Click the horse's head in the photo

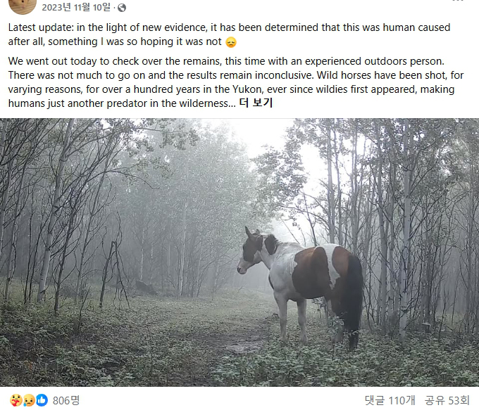pos(250,251)
